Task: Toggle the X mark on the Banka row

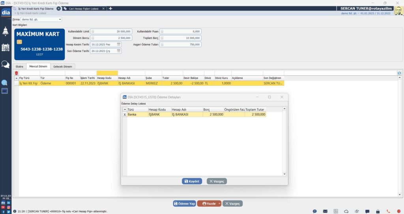Action: (x=125, y=115)
